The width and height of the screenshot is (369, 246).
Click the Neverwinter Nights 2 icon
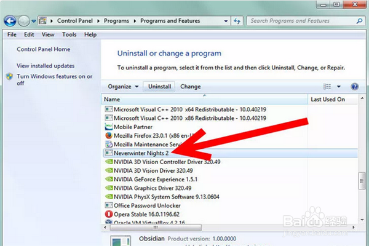(x=109, y=153)
